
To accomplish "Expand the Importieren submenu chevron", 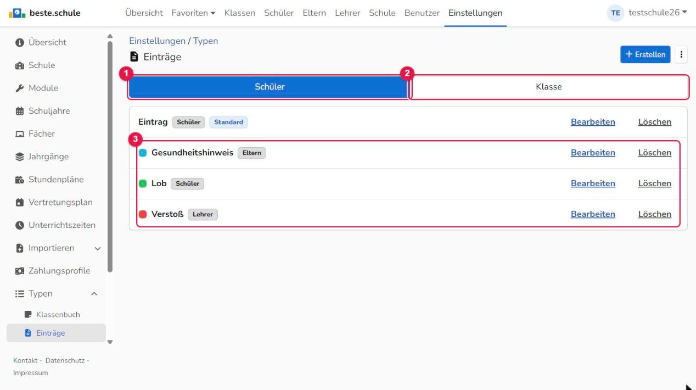I will click(98, 248).
